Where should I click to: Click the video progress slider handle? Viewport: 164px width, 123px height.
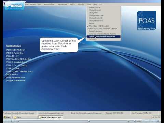click(x=89, y=121)
